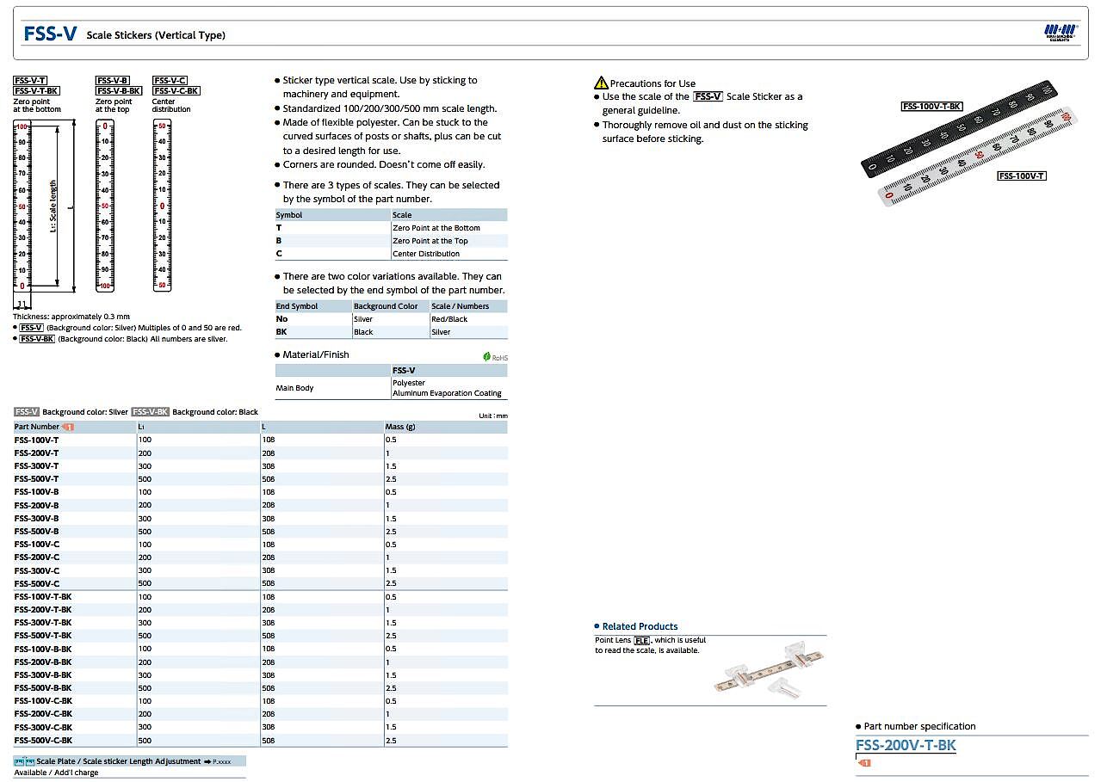Select part number FSS-500V-B row
This screenshot has height=782, width=1107.
point(260,532)
